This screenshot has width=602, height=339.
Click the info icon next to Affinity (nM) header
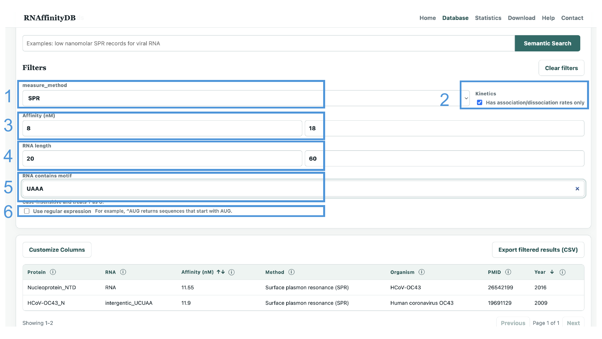point(231,272)
